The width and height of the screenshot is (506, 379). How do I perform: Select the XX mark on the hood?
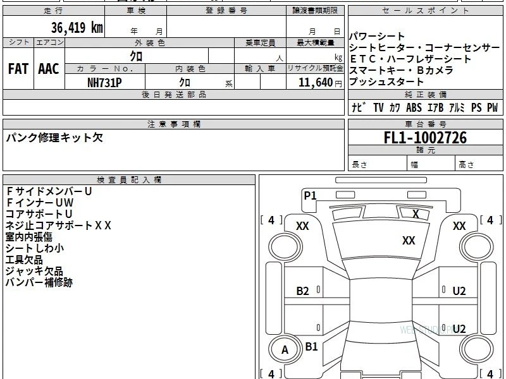click(x=409, y=241)
